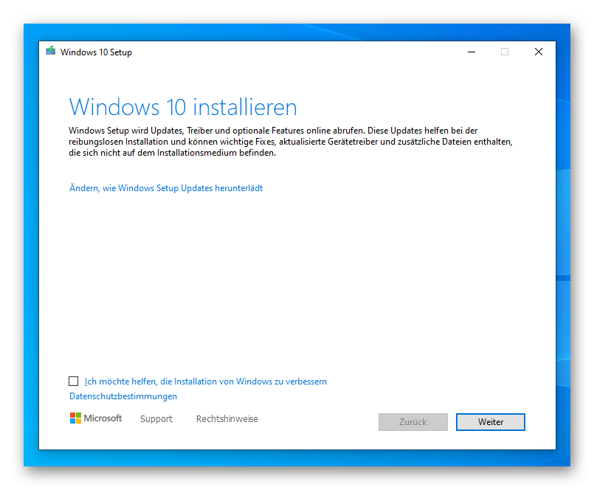This screenshot has width=594, height=490.
Task: Click the 'Ich möchte helfen' checkbox label
Action: point(206,382)
